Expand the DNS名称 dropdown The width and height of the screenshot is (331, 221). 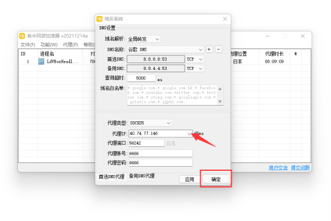pos(166,50)
